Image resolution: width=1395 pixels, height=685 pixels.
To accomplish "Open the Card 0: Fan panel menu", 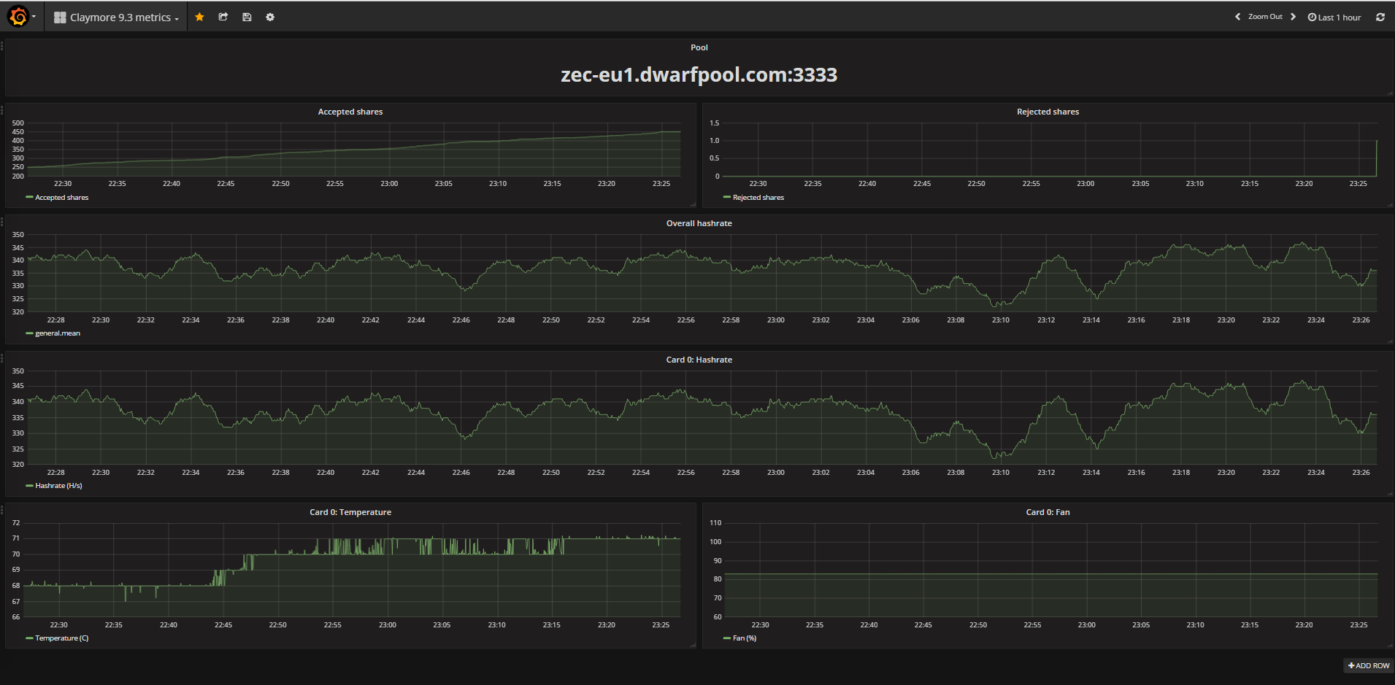I will point(1048,512).
